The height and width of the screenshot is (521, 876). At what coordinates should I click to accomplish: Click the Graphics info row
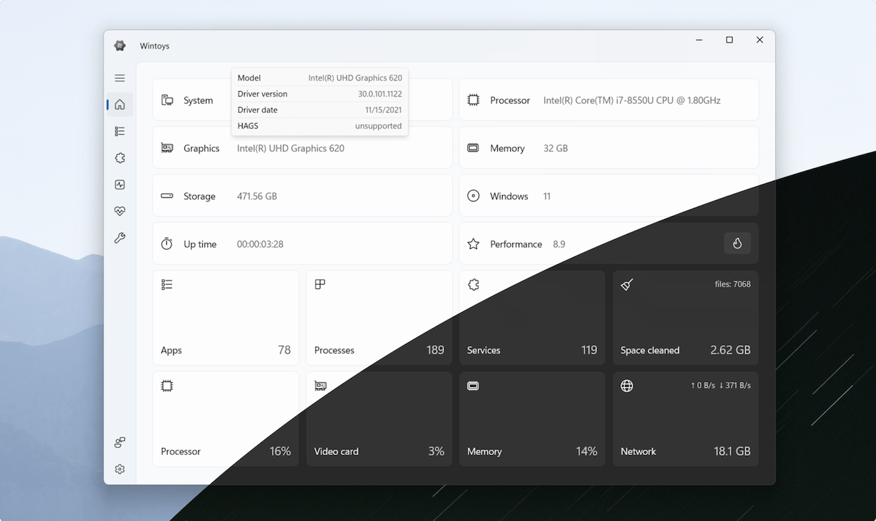pyautogui.click(x=302, y=149)
